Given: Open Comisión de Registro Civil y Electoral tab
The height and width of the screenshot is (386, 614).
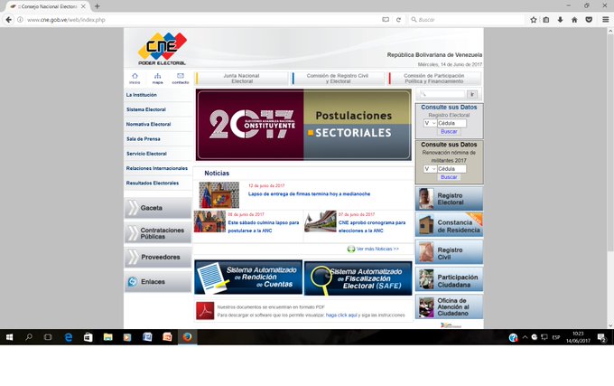Looking at the screenshot, I should click(338, 79).
